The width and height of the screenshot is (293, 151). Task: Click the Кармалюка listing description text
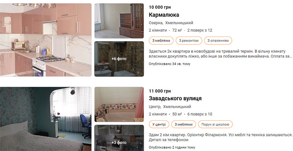(220, 54)
